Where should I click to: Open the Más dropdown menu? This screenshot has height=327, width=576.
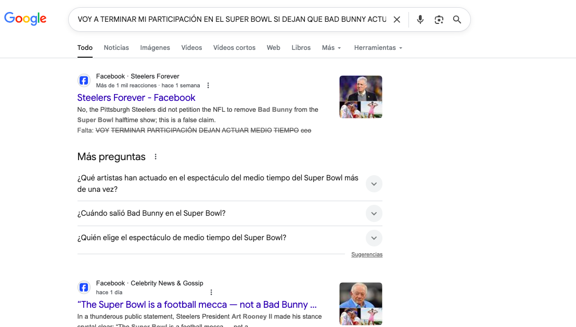(331, 48)
